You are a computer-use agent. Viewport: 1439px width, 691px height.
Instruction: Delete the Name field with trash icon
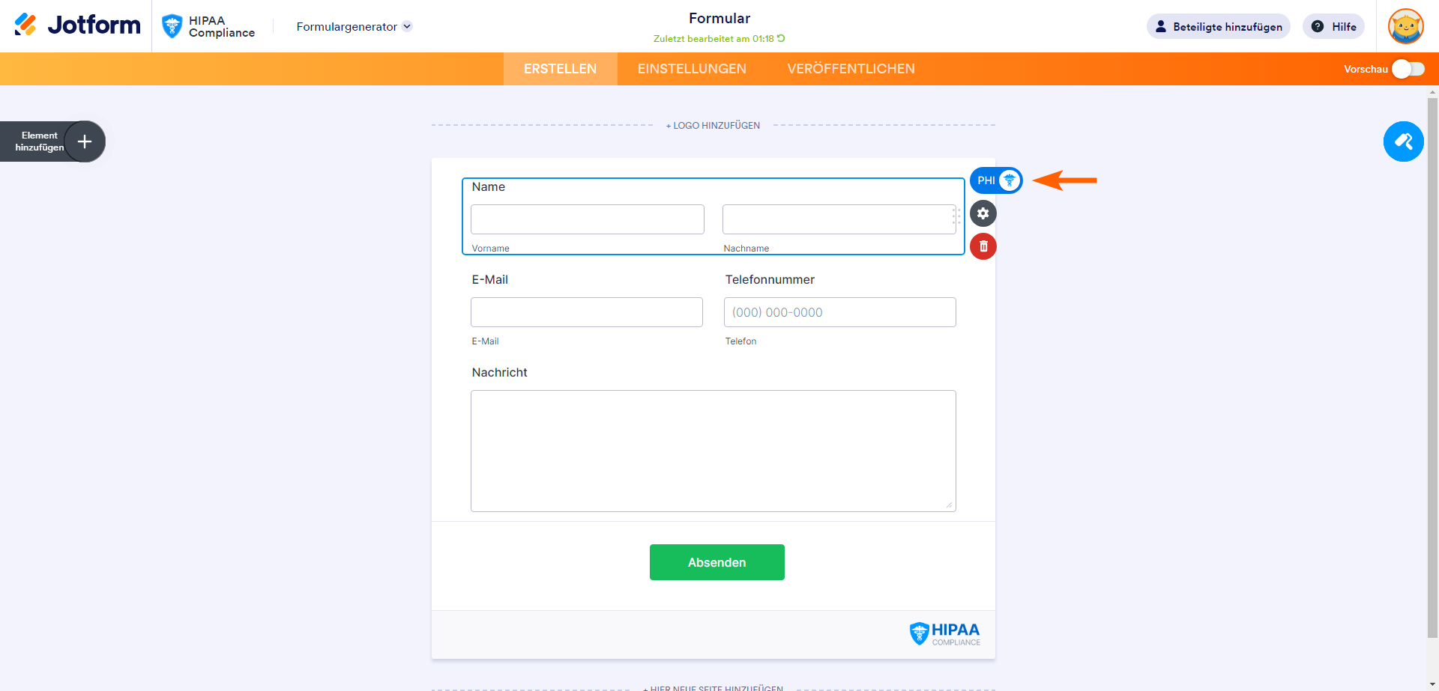(983, 246)
